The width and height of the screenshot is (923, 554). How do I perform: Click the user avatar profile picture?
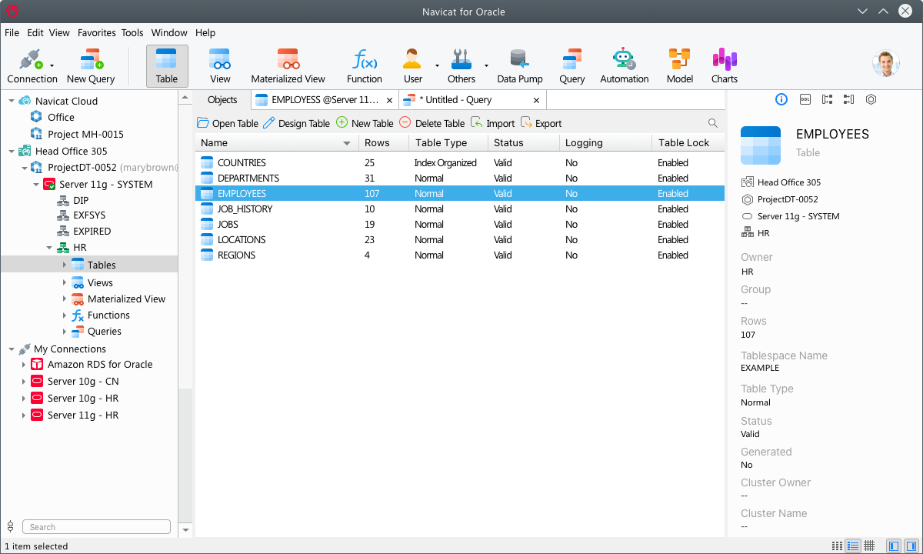pos(886,64)
